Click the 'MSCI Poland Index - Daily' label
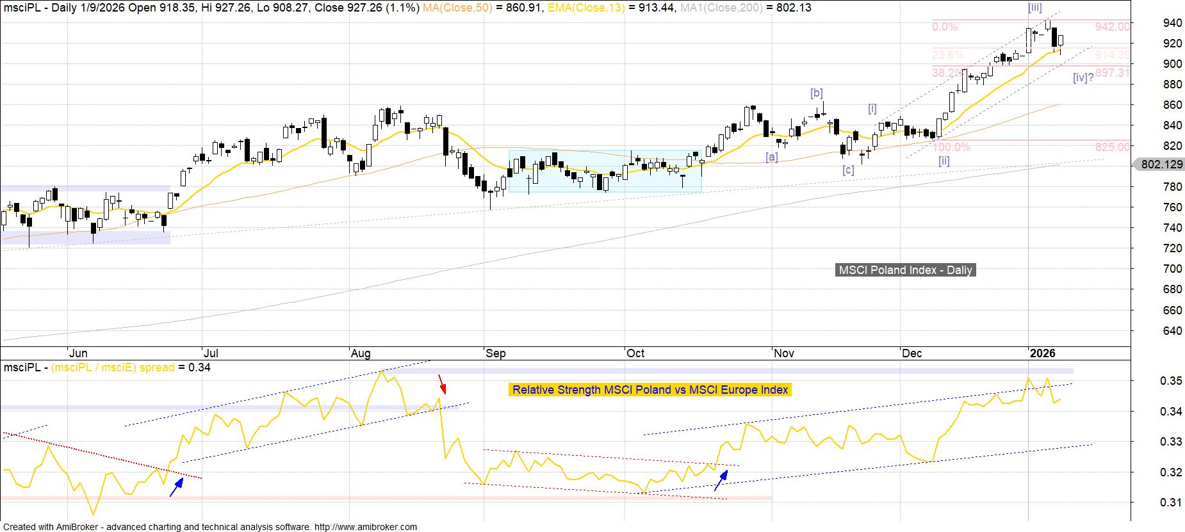 click(x=905, y=270)
